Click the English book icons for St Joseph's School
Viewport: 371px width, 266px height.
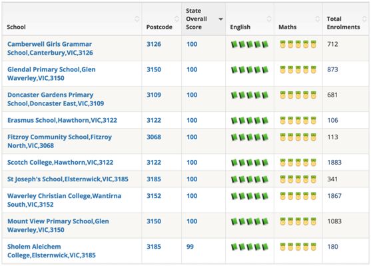250,179
